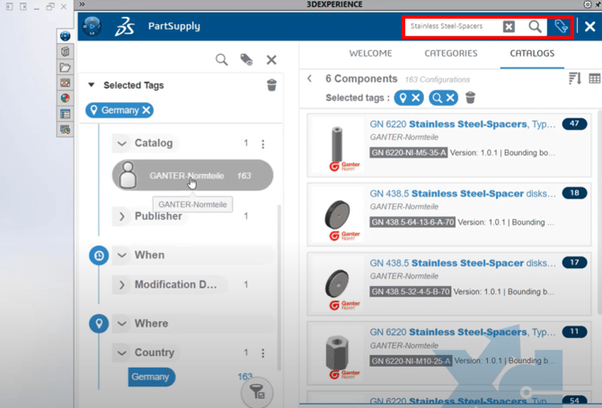Click the tag icon beside top search
The width and height of the screenshot is (602, 408).
point(561,27)
